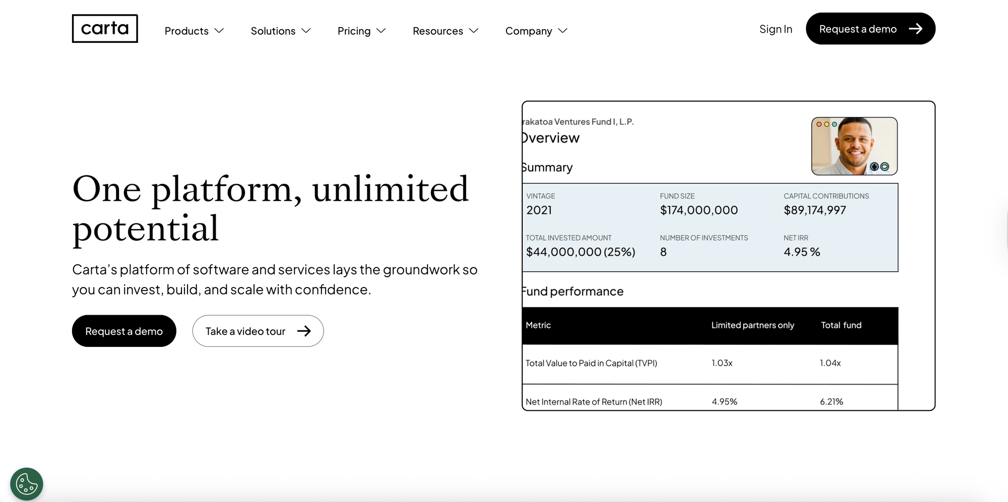Click Take a video tour button

pyautogui.click(x=258, y=331)
